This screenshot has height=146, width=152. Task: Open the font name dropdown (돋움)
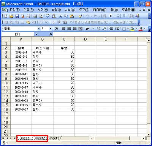(x=39, y=29)
